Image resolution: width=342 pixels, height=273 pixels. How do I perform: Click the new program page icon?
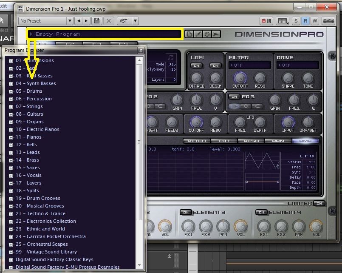point(189,34)
